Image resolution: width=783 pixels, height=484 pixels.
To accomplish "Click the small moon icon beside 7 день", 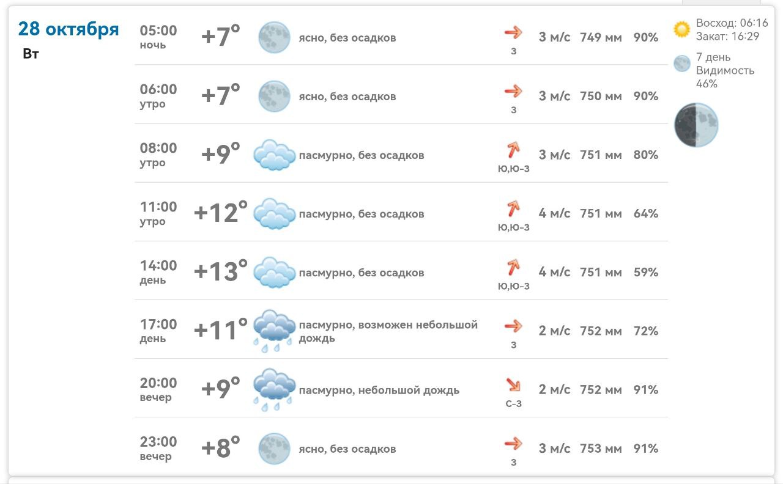I will click(x=681, y=64).
